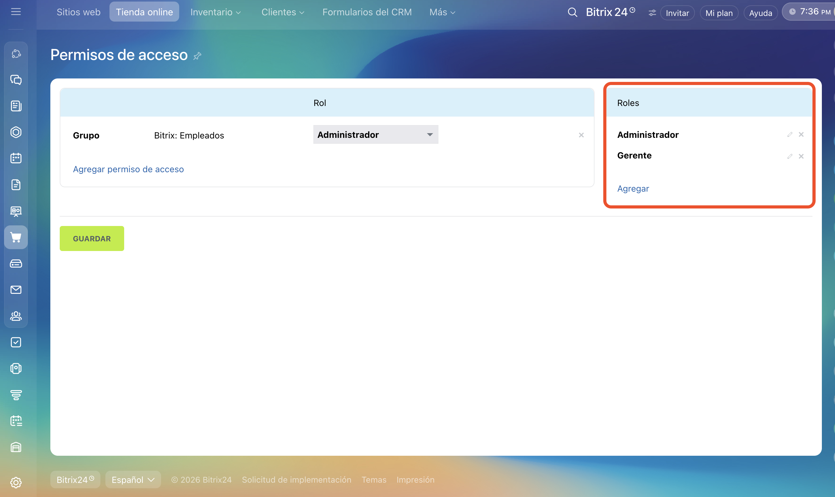This screenshot has width=835, height=497.
Task: Open the Messenger chat icon in the sidebar
Action: 16,80
